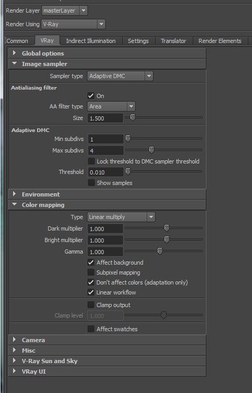Open the Color mapping Type dropdown
252x393 pixels.
coord(121,217)
